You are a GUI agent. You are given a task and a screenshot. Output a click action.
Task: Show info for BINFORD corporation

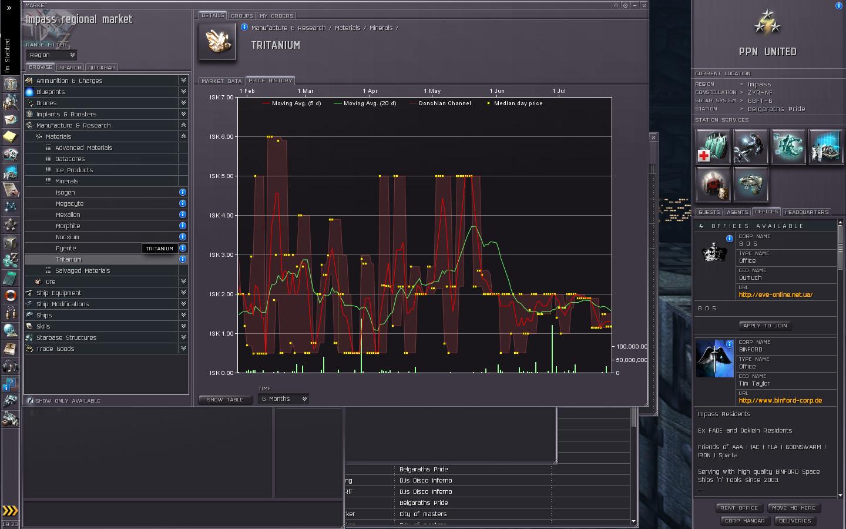(x=730, y=344)
